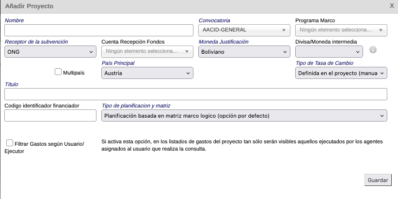Screen dimensions: 398x199
Task: Open the Tipo de Tasa de Cambio dropdown
Action: [341, 73]
